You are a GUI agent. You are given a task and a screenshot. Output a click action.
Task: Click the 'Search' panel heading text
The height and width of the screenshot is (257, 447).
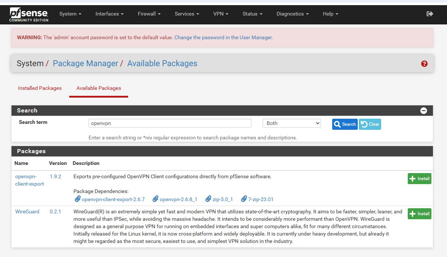[27, 111]
